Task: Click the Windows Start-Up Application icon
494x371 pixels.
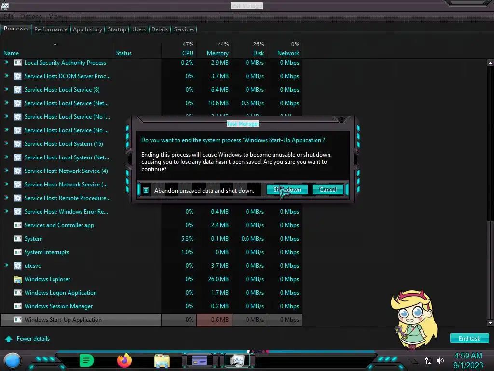Action: click(x=18, y=320)
